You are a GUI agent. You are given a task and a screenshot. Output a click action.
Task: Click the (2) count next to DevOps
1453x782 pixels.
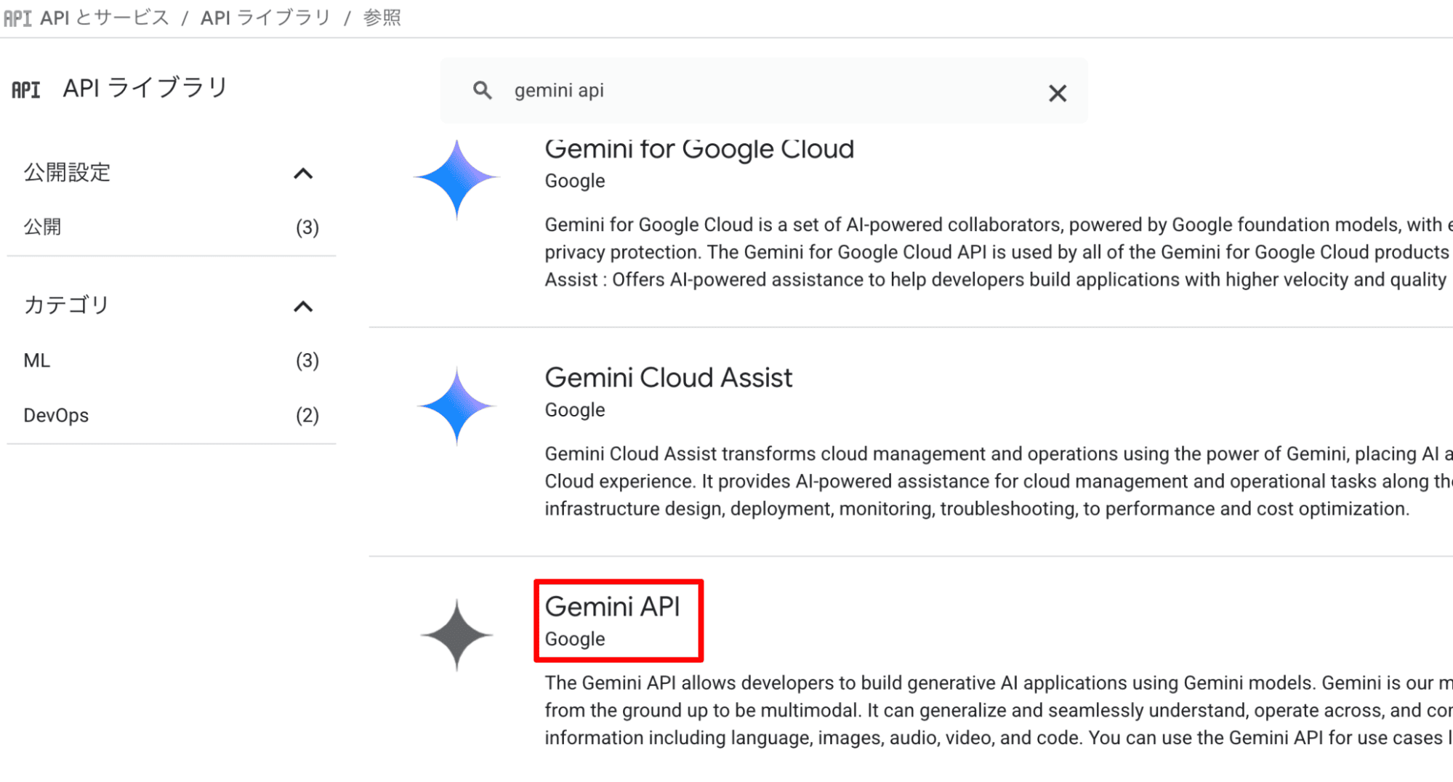[x=307, y=415]
